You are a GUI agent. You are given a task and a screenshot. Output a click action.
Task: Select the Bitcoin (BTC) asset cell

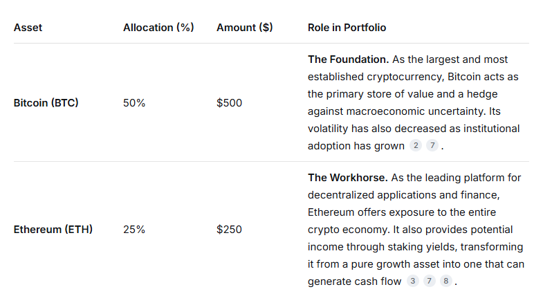coord(46,103)
